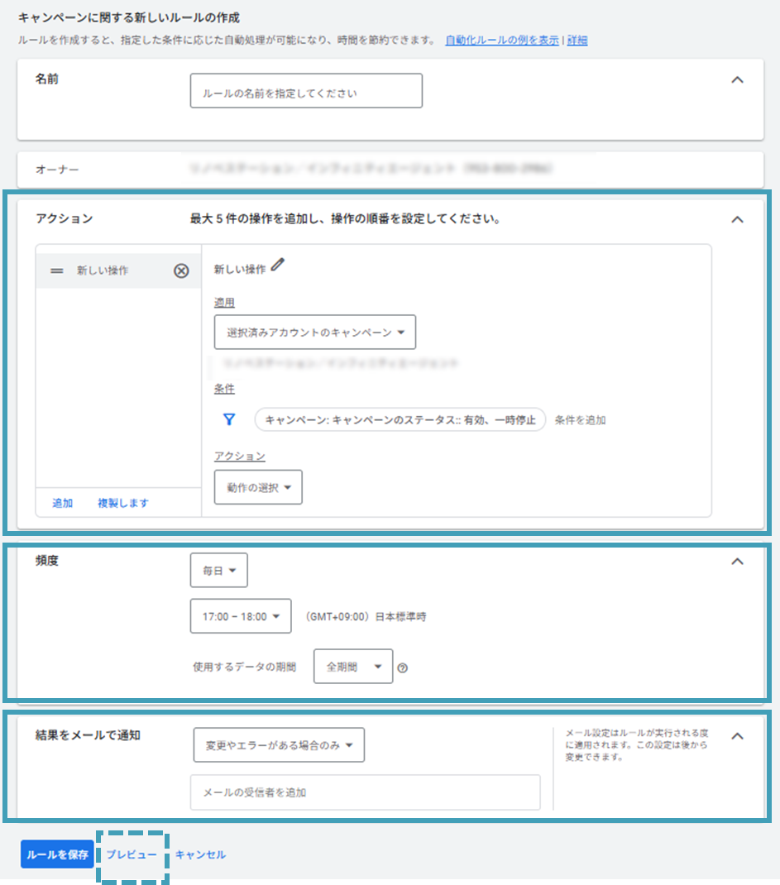Open the 17:00 – 18:00 time dropdown
The width and height of the screenshot is (780, 885).
240,616
